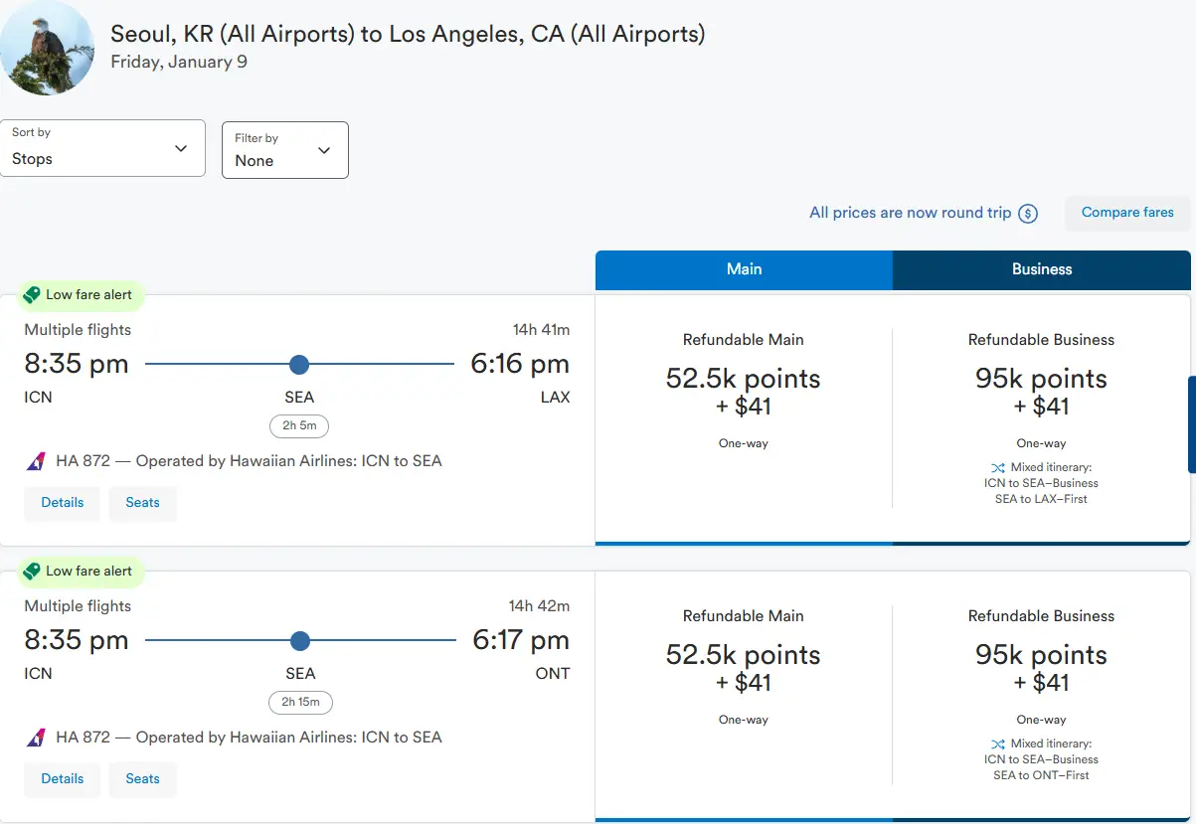Click the green tag icon on the ONT flight alert

32,572
